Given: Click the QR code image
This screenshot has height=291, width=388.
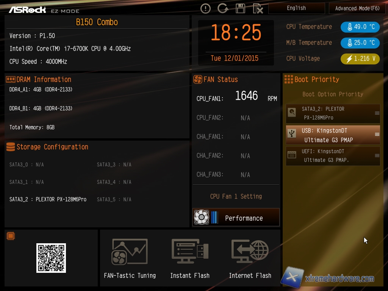Looking at the screenshot, I should pos(51,258).
